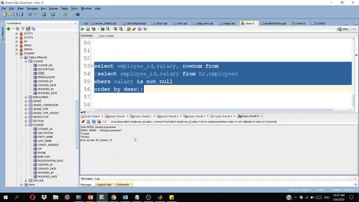Click the Windows Start button
Image resolution: width=359 pixels, height=202 pixels.
pyautogui.click(x=5, y=197)
